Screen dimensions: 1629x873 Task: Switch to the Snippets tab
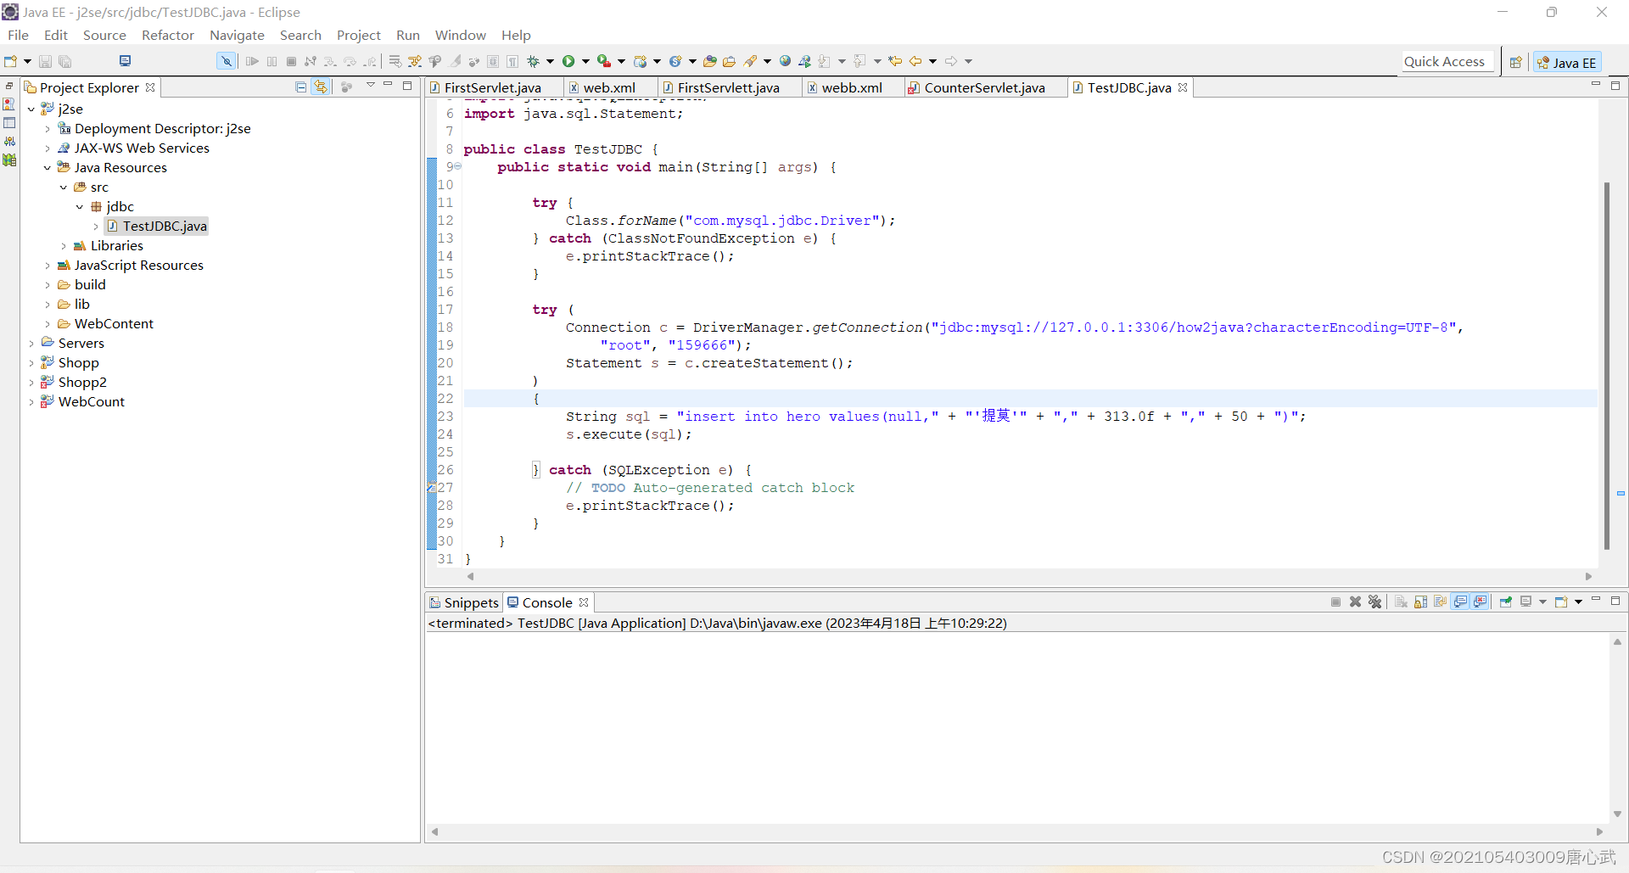464,602
